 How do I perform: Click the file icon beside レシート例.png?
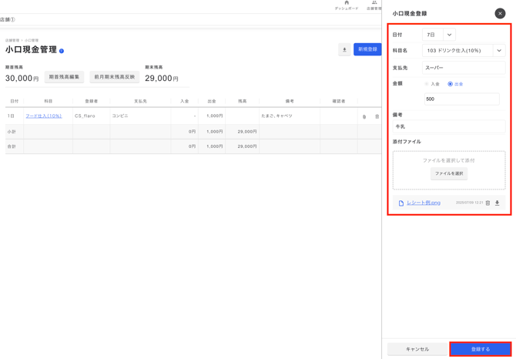pyautogui.click(x=400, y=203)
